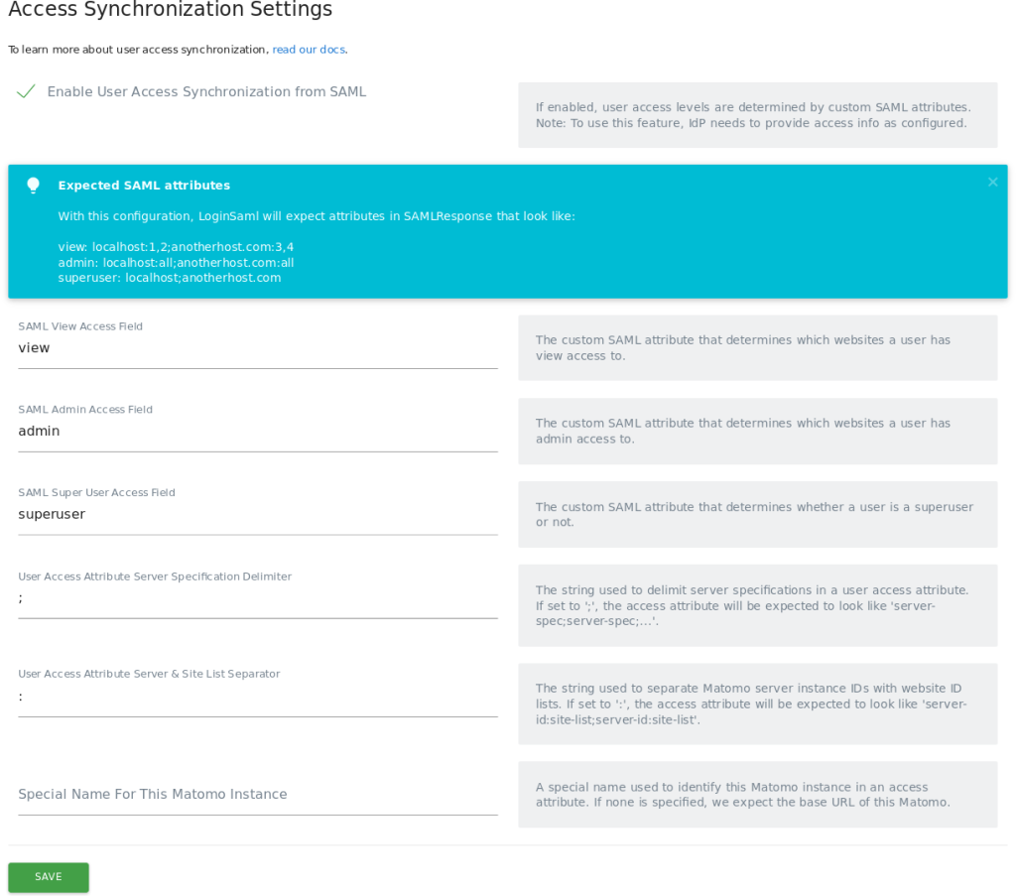1016x896 pixels.
Task: Focus the SAML View Access Field input
Action: 257,348
